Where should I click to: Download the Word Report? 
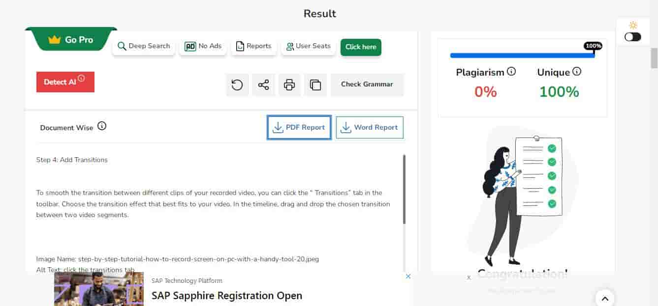coord(370,127)
